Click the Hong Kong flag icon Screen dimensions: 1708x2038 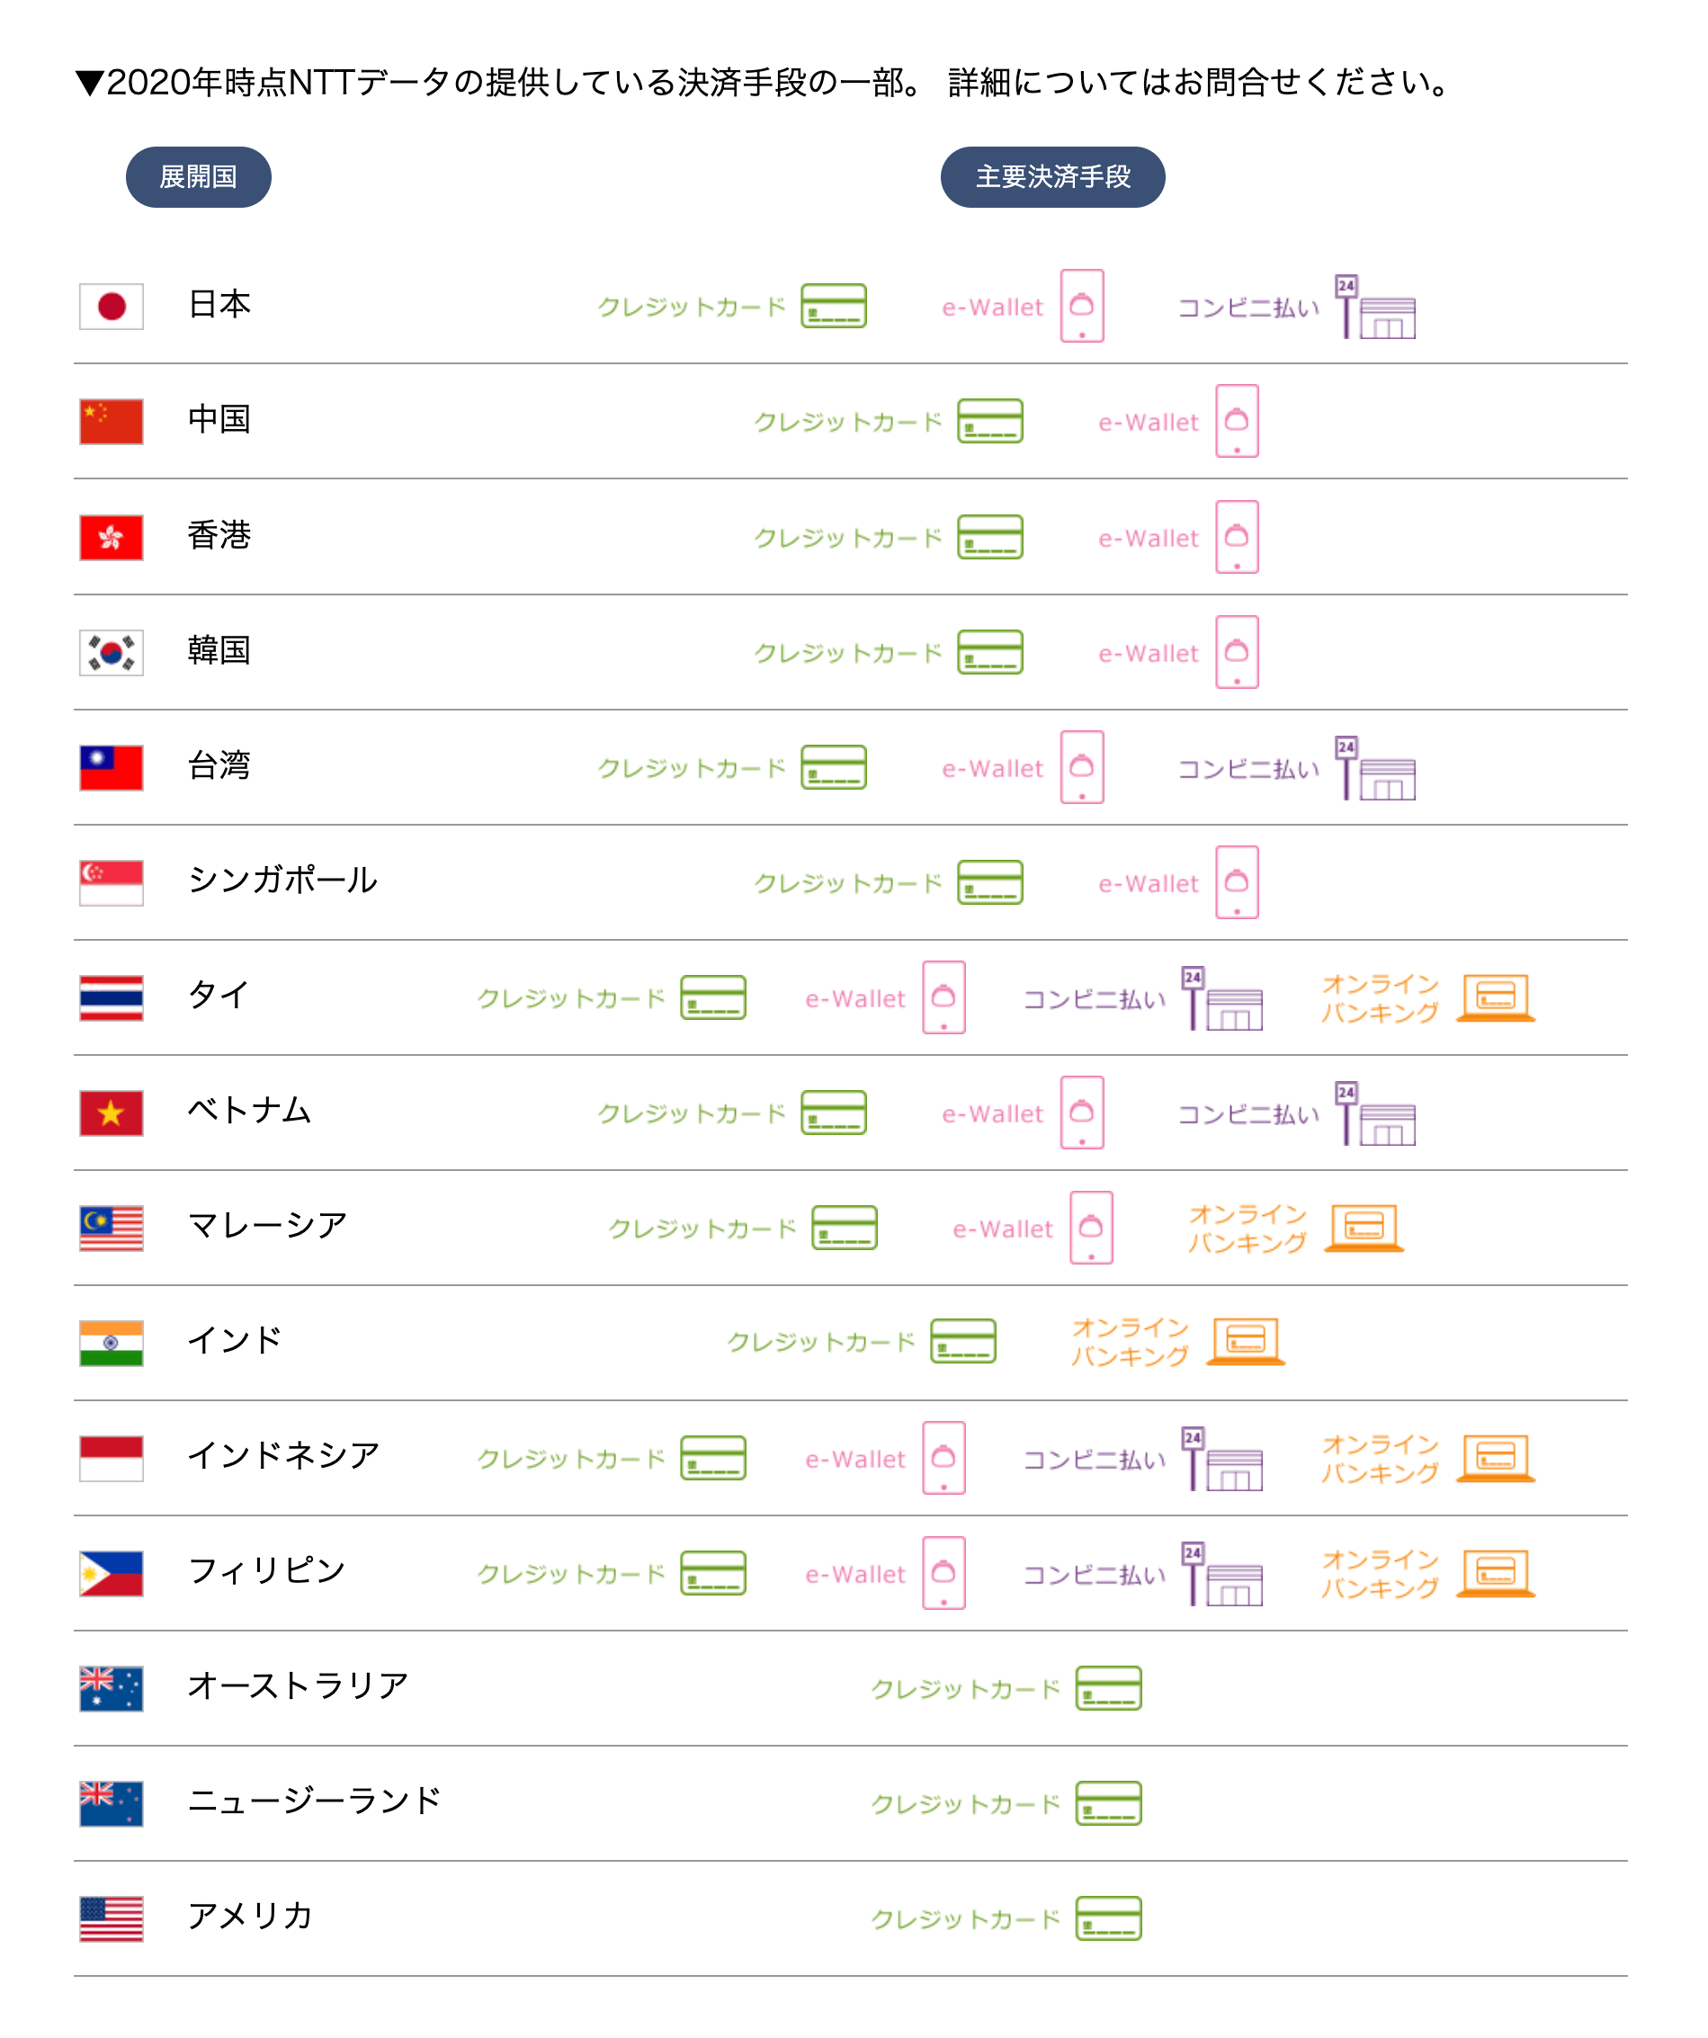pos(112,538)
